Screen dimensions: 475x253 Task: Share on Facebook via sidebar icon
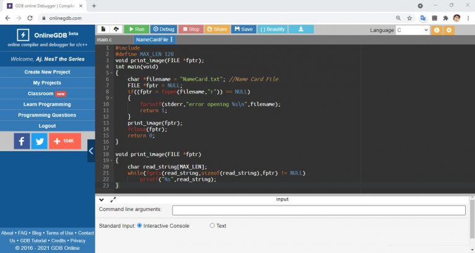click(22, 141)
